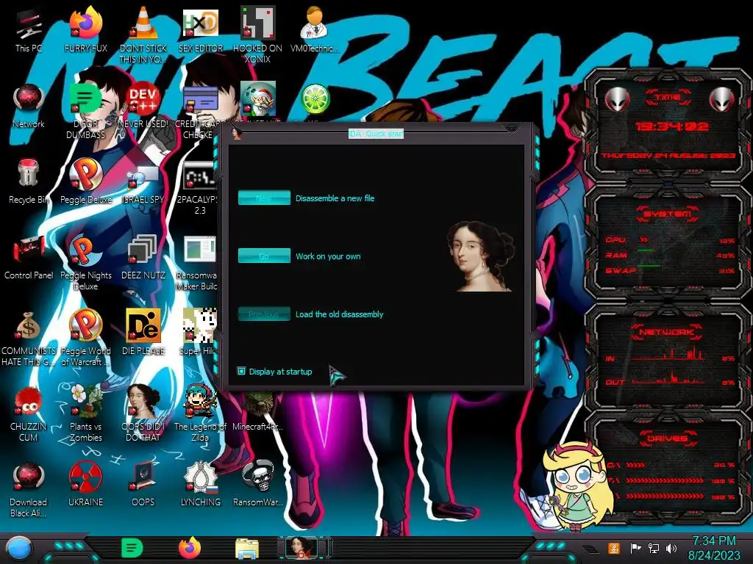Open the DIE PLEASE desktop icon

[143, 333]
